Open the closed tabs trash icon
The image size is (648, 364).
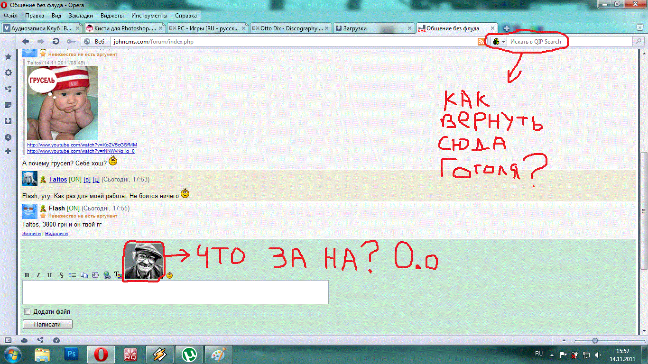click(x=639, y=28)
